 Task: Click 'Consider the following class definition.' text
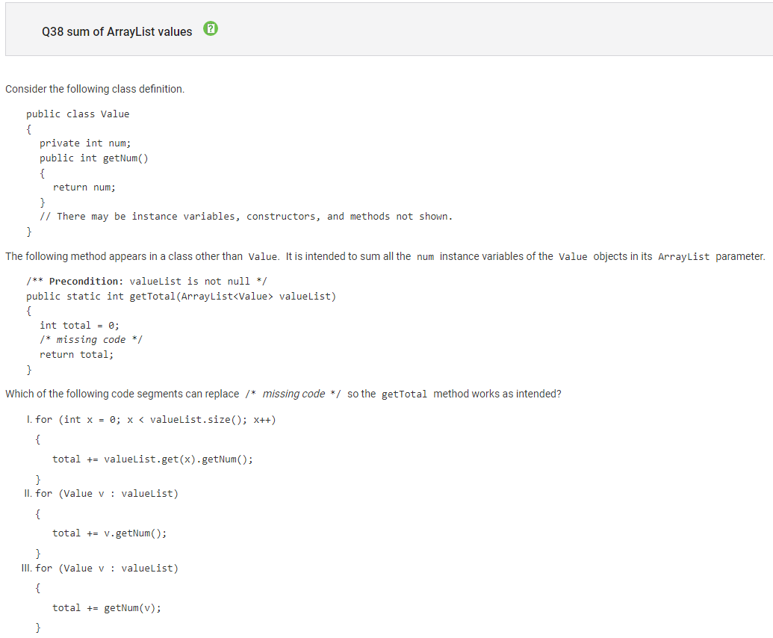(95, 89)
